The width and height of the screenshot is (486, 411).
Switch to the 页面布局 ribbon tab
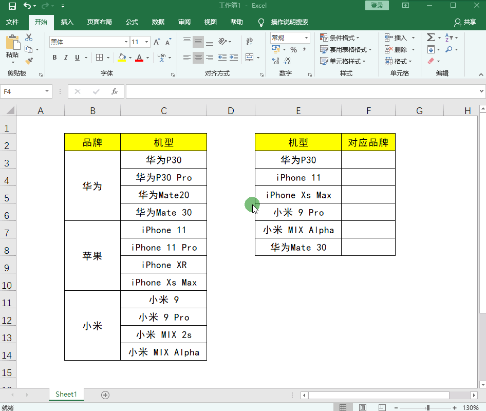point(99,22)
